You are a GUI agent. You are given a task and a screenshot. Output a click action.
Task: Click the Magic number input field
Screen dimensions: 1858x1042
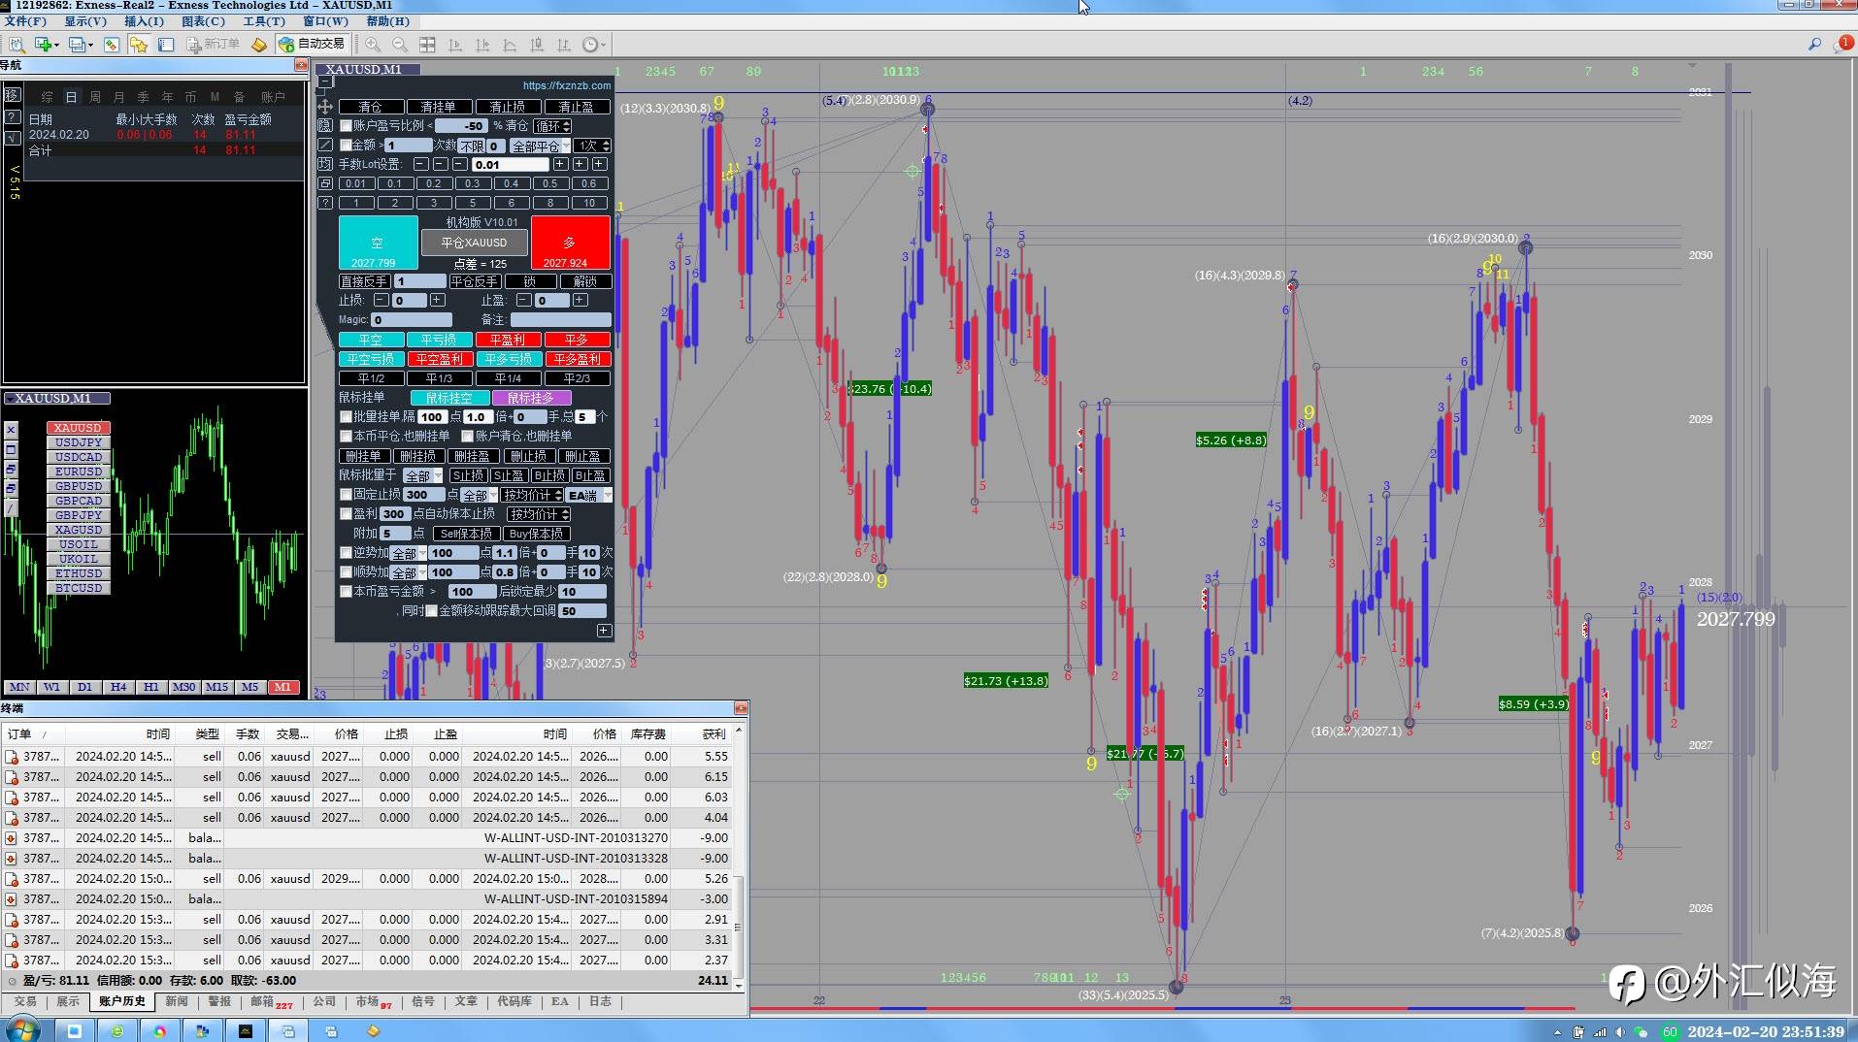coord(412,320)
